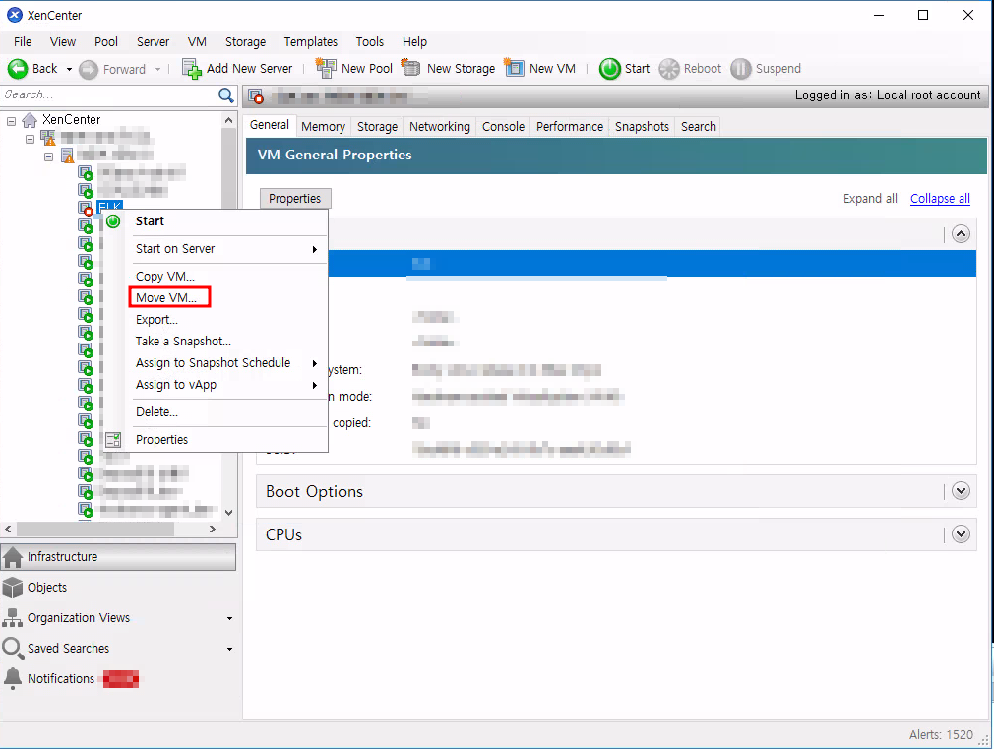Collapse the General section chevron
Screen dimensions: 994x749
[962, 234]
